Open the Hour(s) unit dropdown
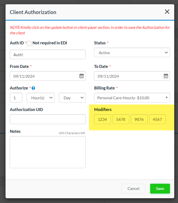The height and width of the screenshot is (203, 178). tap(41, 98)
